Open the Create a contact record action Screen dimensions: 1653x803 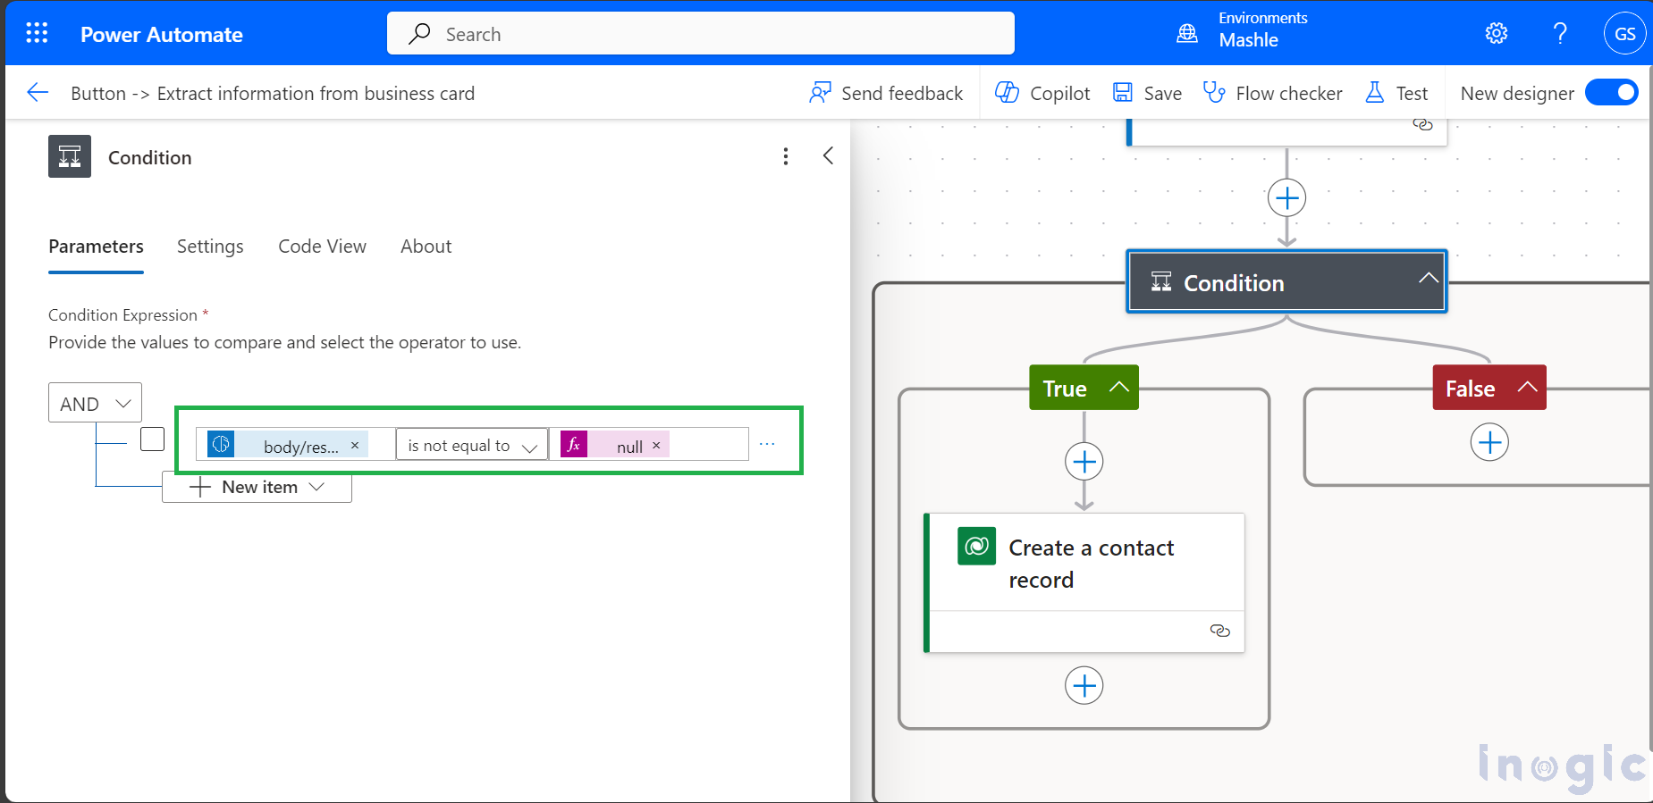tap(1084, 582)
